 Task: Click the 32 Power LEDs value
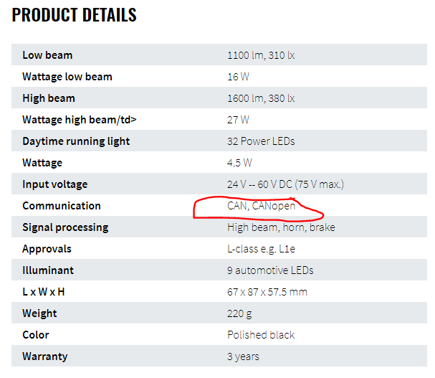point(261,141)
